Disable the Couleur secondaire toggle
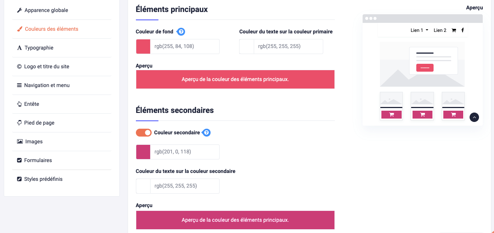The width and height of the screenshot is (494, 233). coord(143,132)
